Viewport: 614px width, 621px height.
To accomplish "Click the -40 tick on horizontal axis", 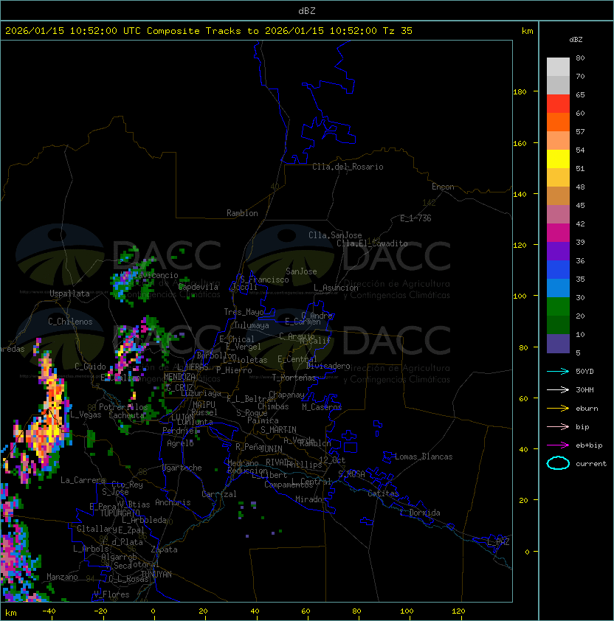I will coord(49,611).
